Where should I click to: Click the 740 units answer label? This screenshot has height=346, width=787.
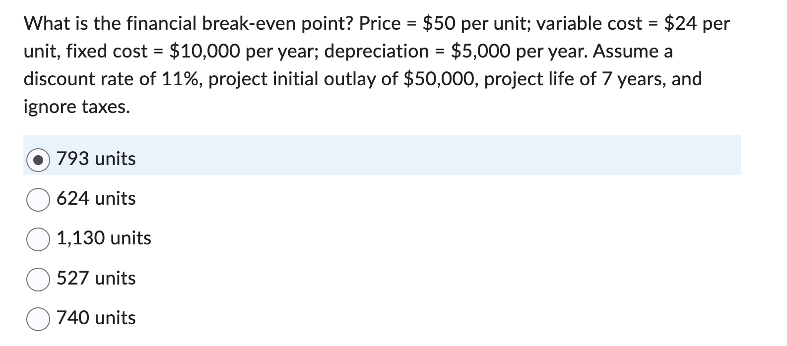click(x=95, y=318)
